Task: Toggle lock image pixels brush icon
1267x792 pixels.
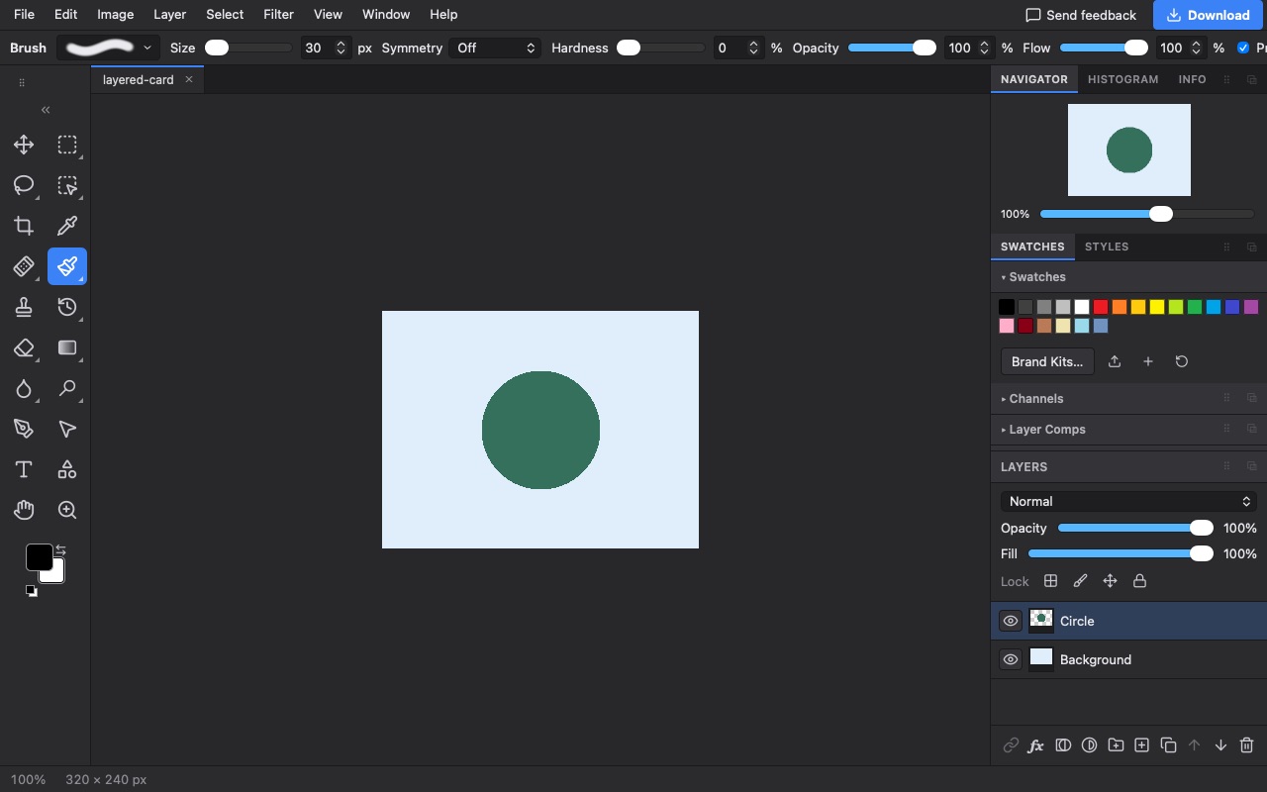Action: (1081, 581)
